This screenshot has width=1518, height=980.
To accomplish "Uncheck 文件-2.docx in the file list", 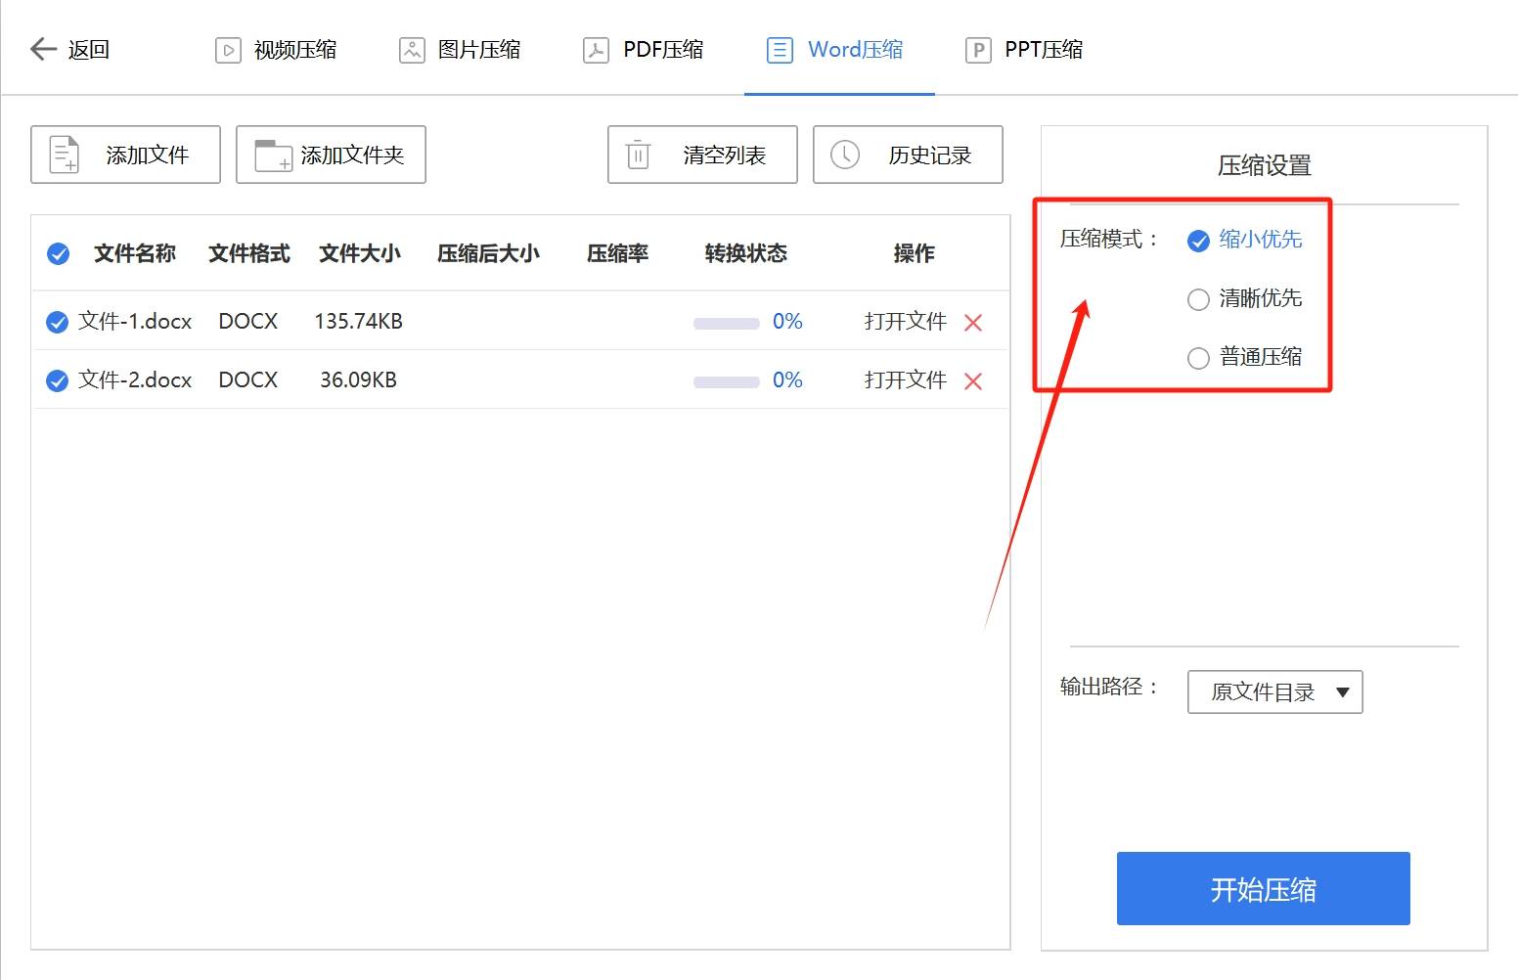I will click(x=56, y=380).
